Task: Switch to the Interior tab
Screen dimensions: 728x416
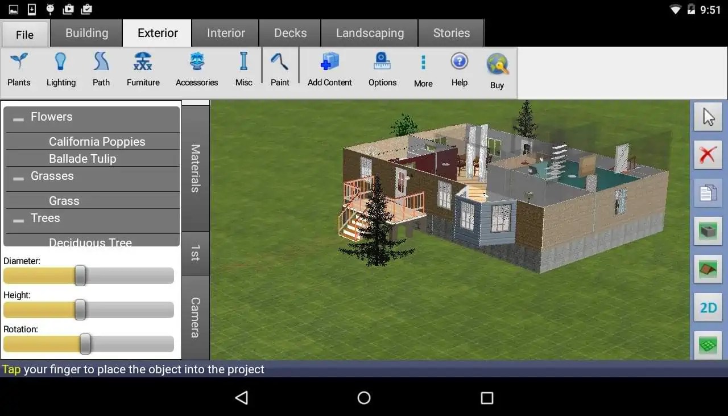Action: 225,33
